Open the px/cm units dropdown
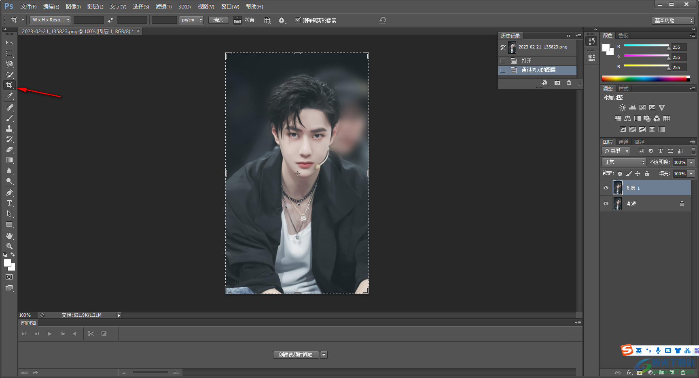 191,20
